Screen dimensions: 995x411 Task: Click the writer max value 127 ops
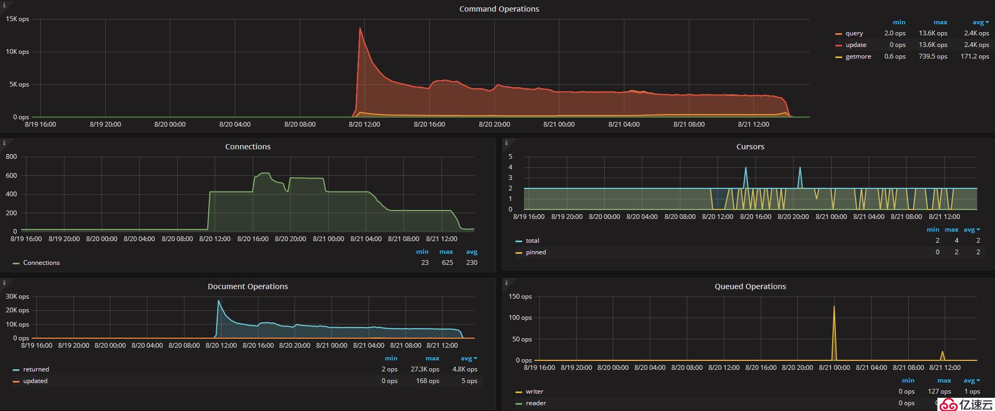coord(939,391)
